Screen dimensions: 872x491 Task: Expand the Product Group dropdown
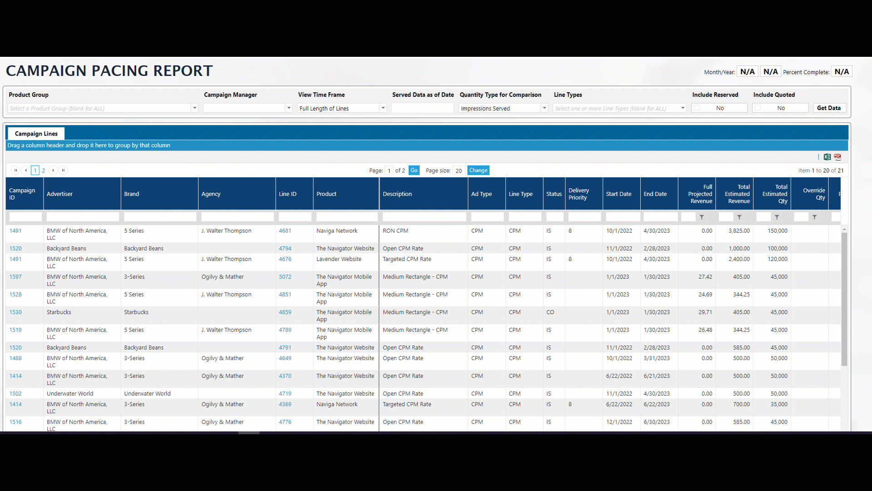pos(195,108)
